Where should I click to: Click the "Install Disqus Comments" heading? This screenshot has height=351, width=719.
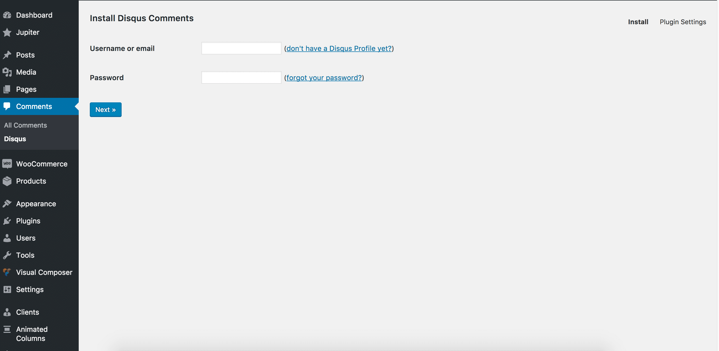tap(142, 18)
